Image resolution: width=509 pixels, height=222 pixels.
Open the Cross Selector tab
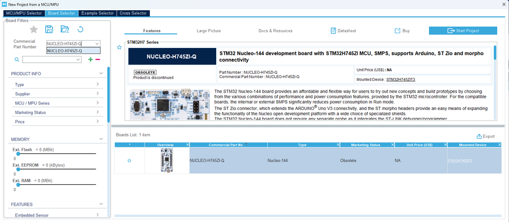pos(133,13)
